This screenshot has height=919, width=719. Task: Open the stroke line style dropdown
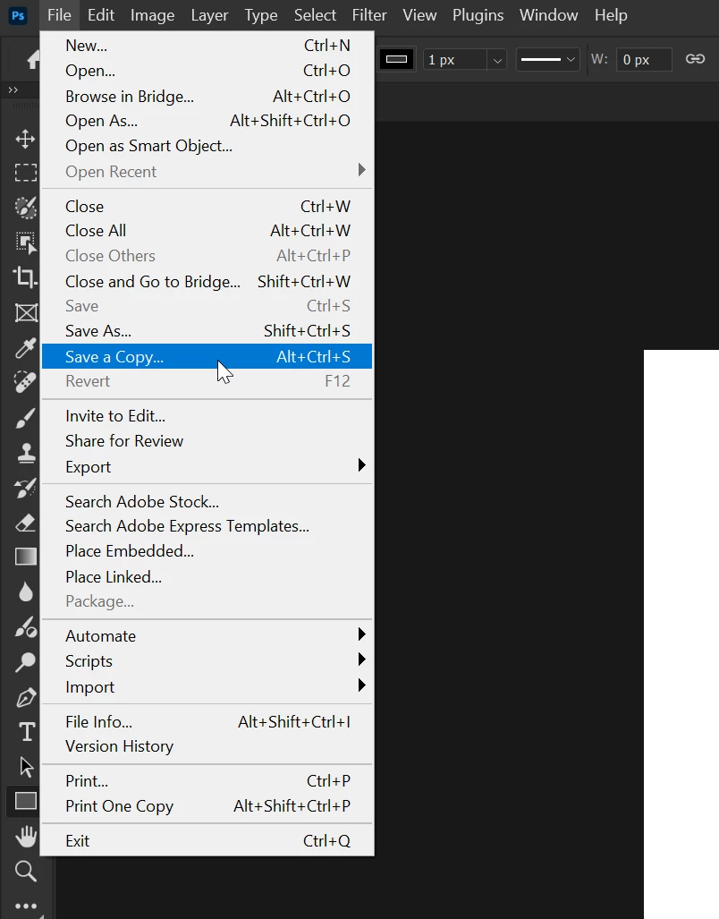(547, 59)
